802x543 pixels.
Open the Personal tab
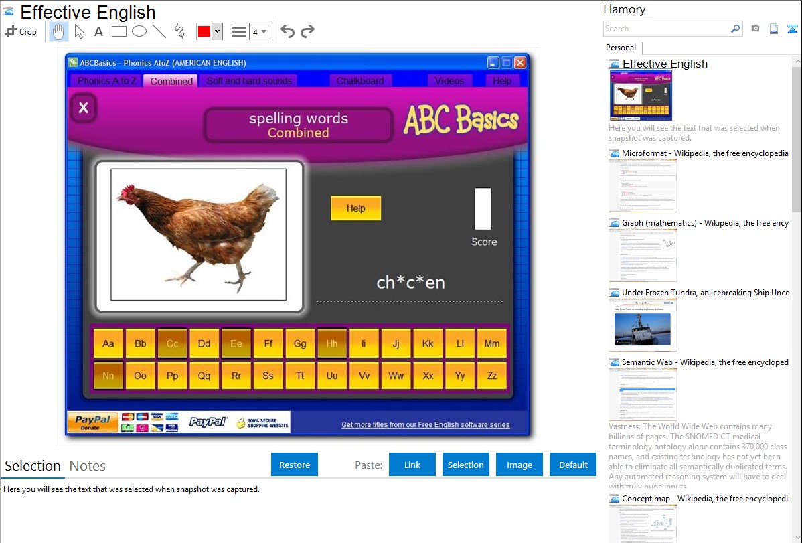[621, 47]
